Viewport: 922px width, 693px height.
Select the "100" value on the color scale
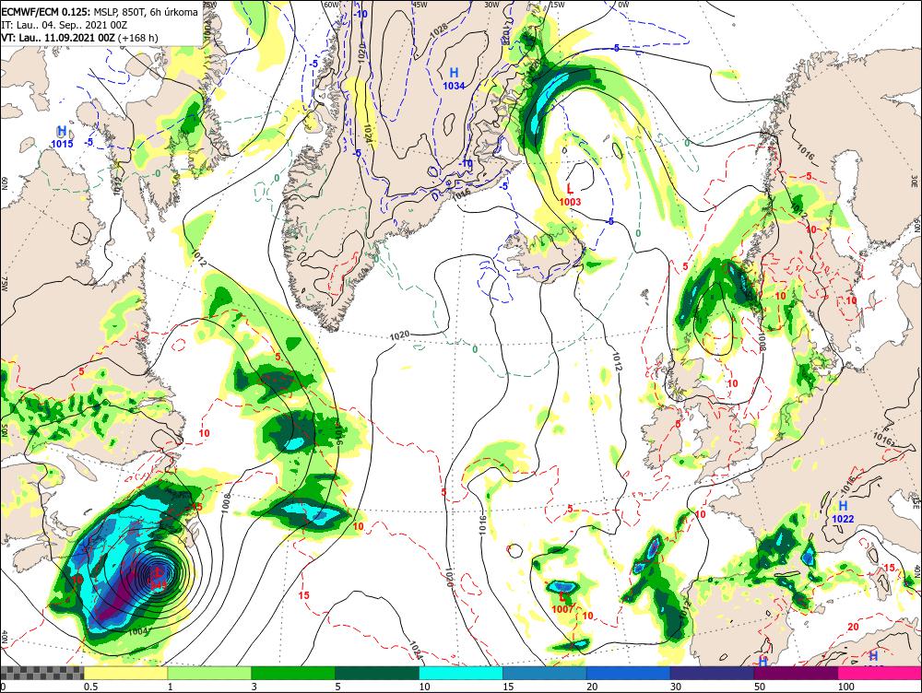[x=846, y=687]
